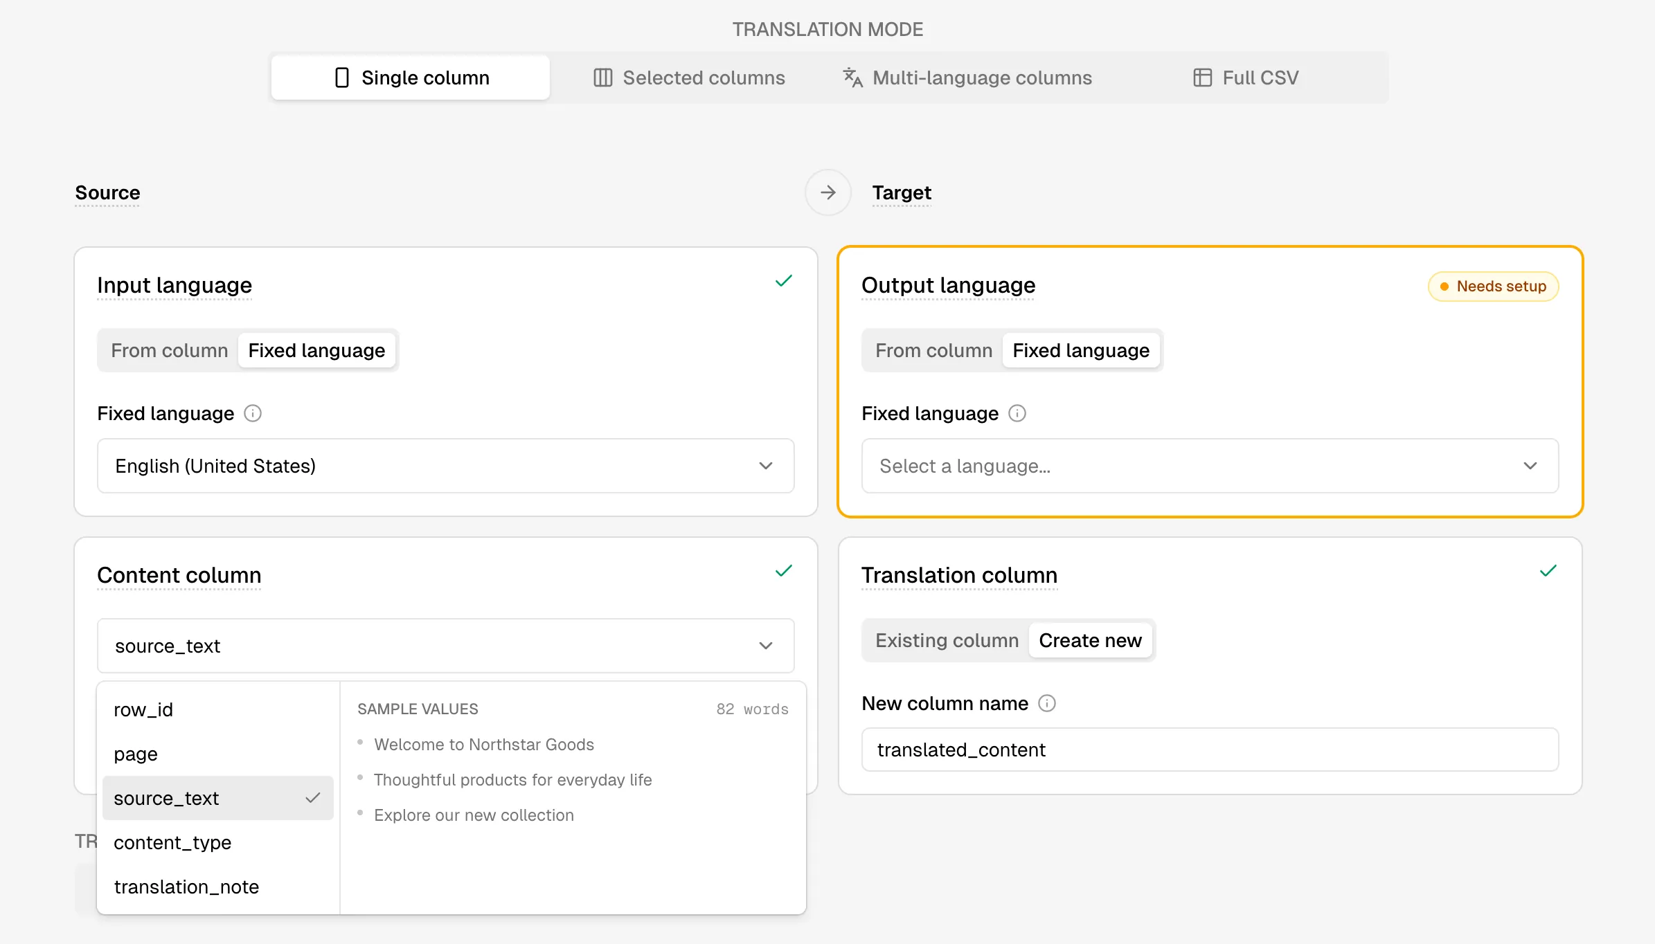Switch to Single column mode
The image size is (1655, 944).
click(411, 78)
